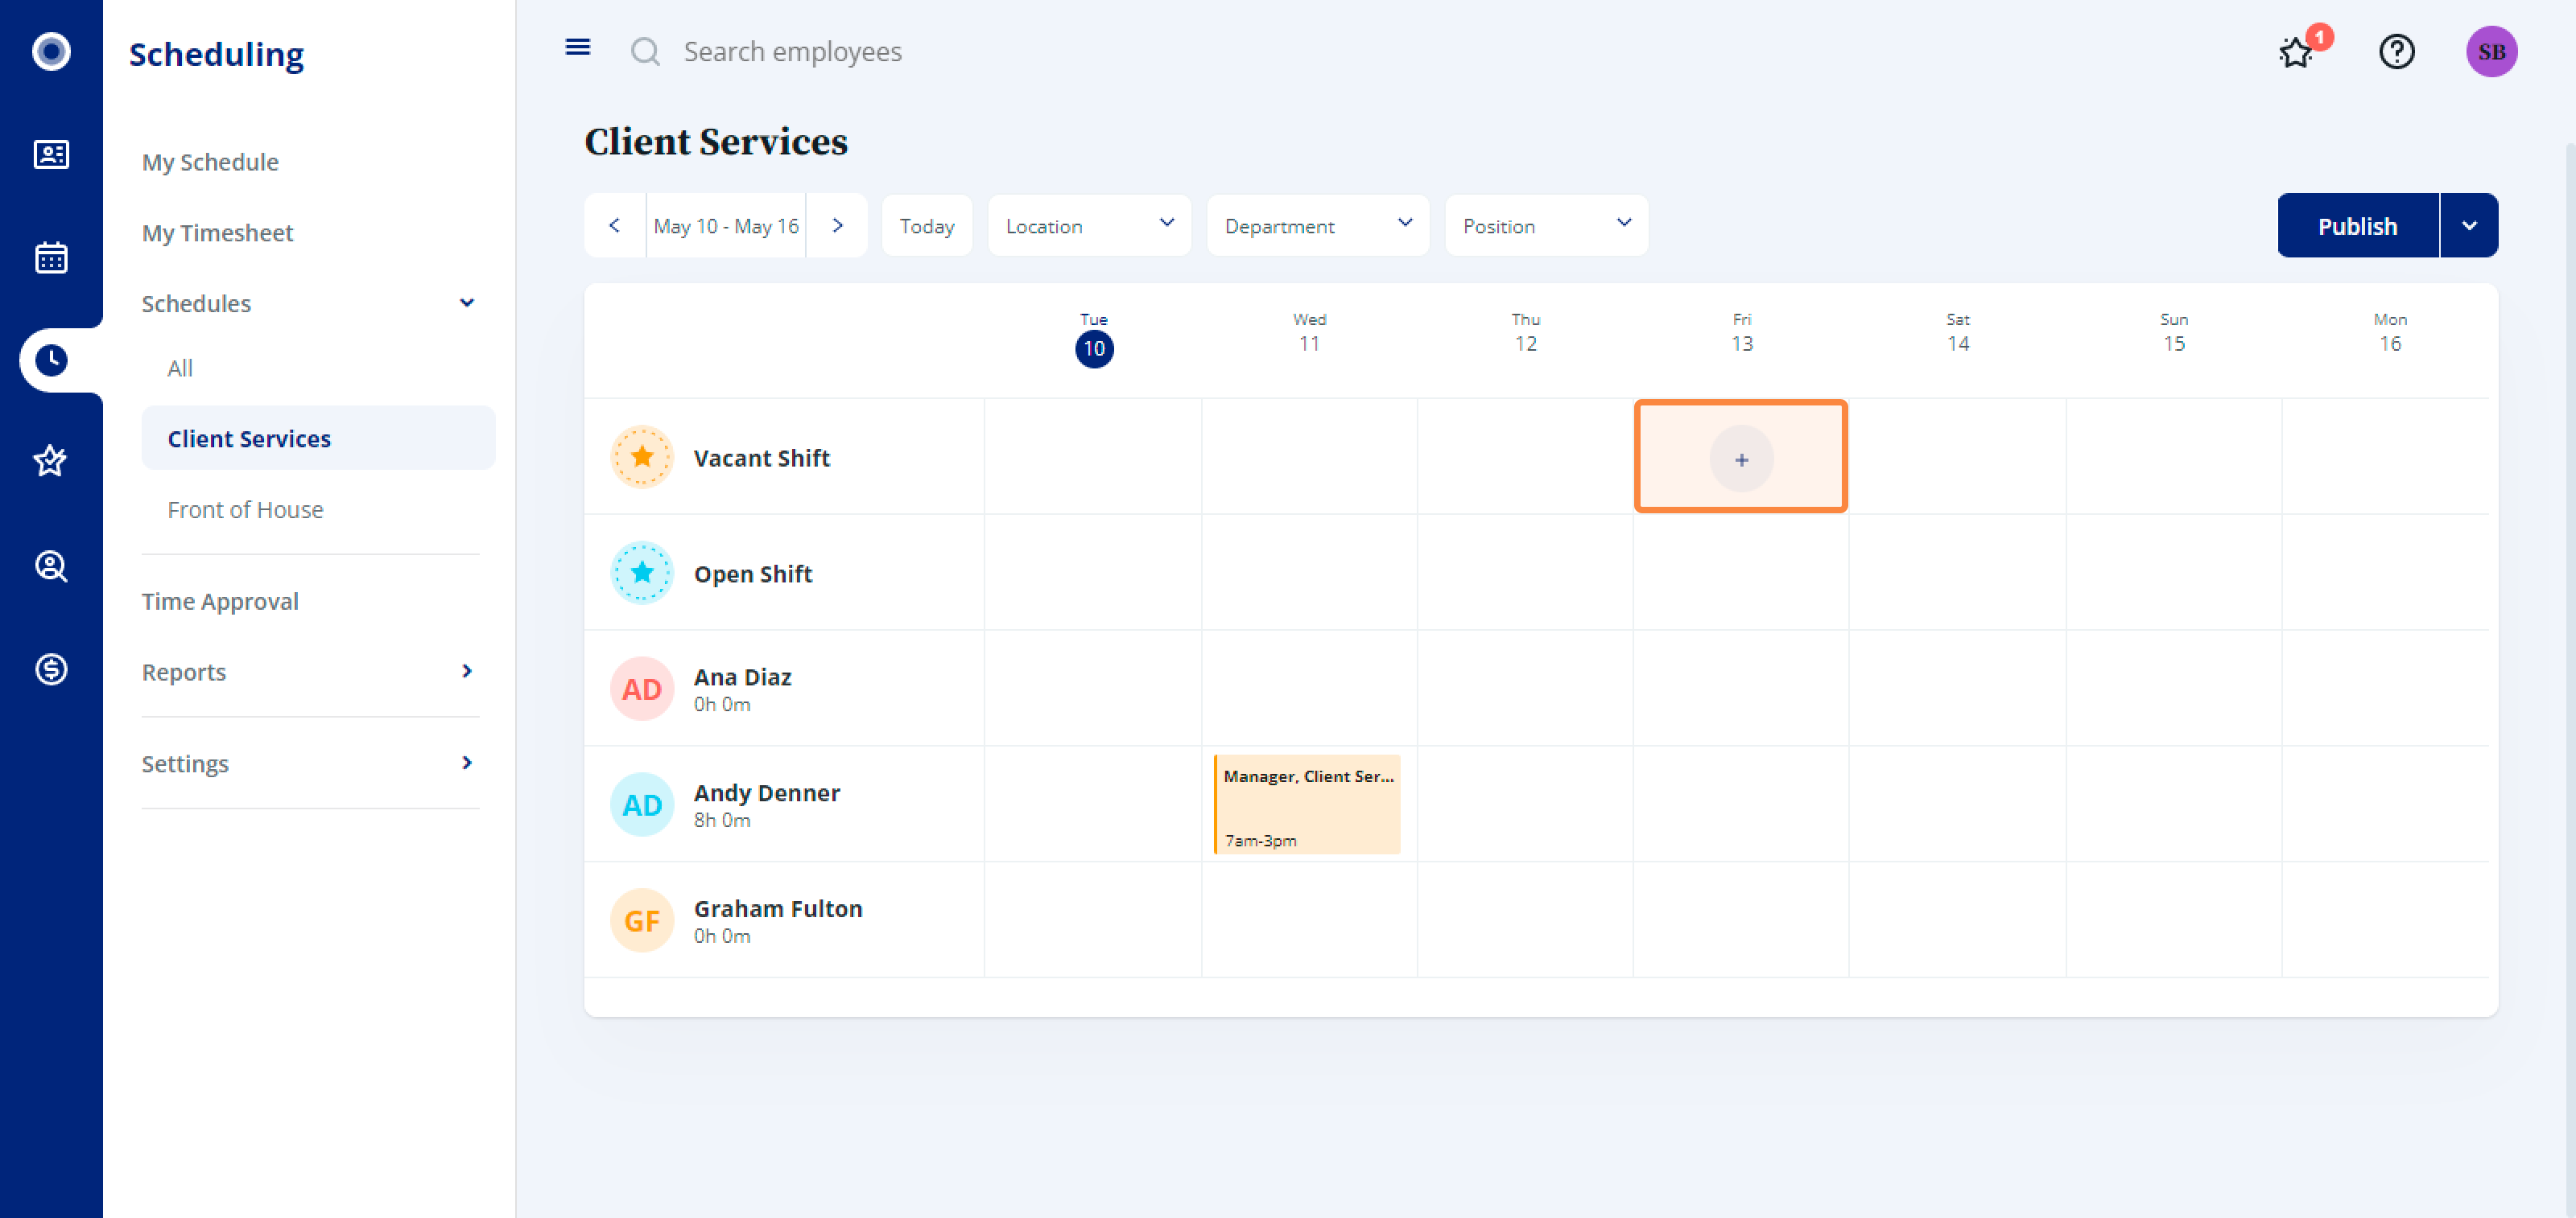
Task: Open the Publish options dropdown arrow
Action: (x=2469, y=226)
